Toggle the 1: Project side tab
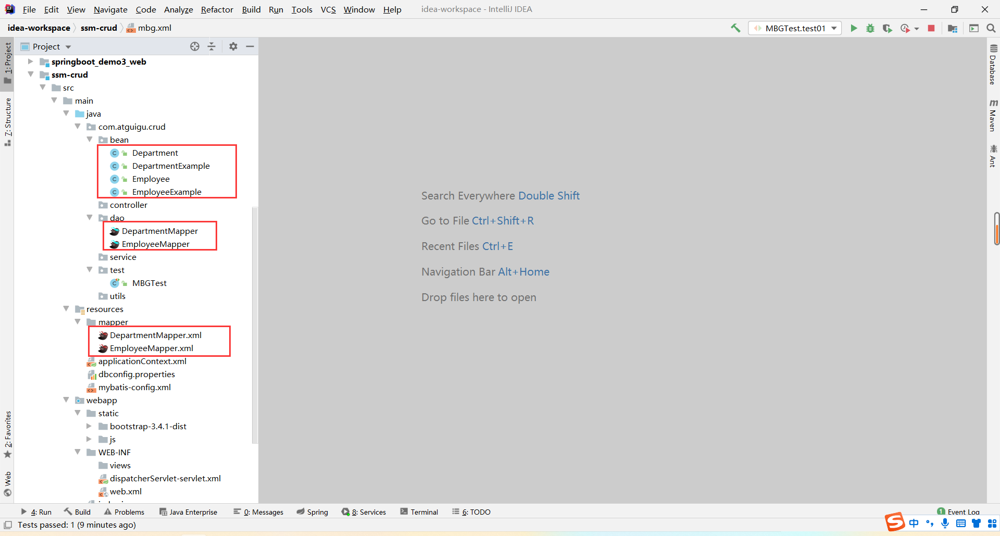1000x536 pixels. (x=7, y=63)
